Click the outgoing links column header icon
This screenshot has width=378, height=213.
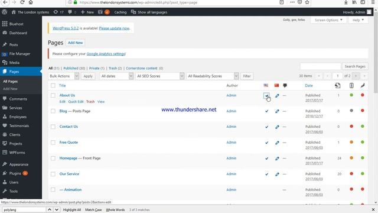click(338, 85)
